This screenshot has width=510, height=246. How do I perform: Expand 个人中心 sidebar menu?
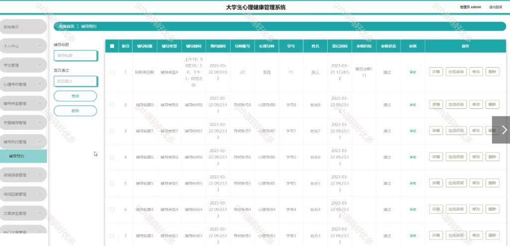[x=23, y=46]
